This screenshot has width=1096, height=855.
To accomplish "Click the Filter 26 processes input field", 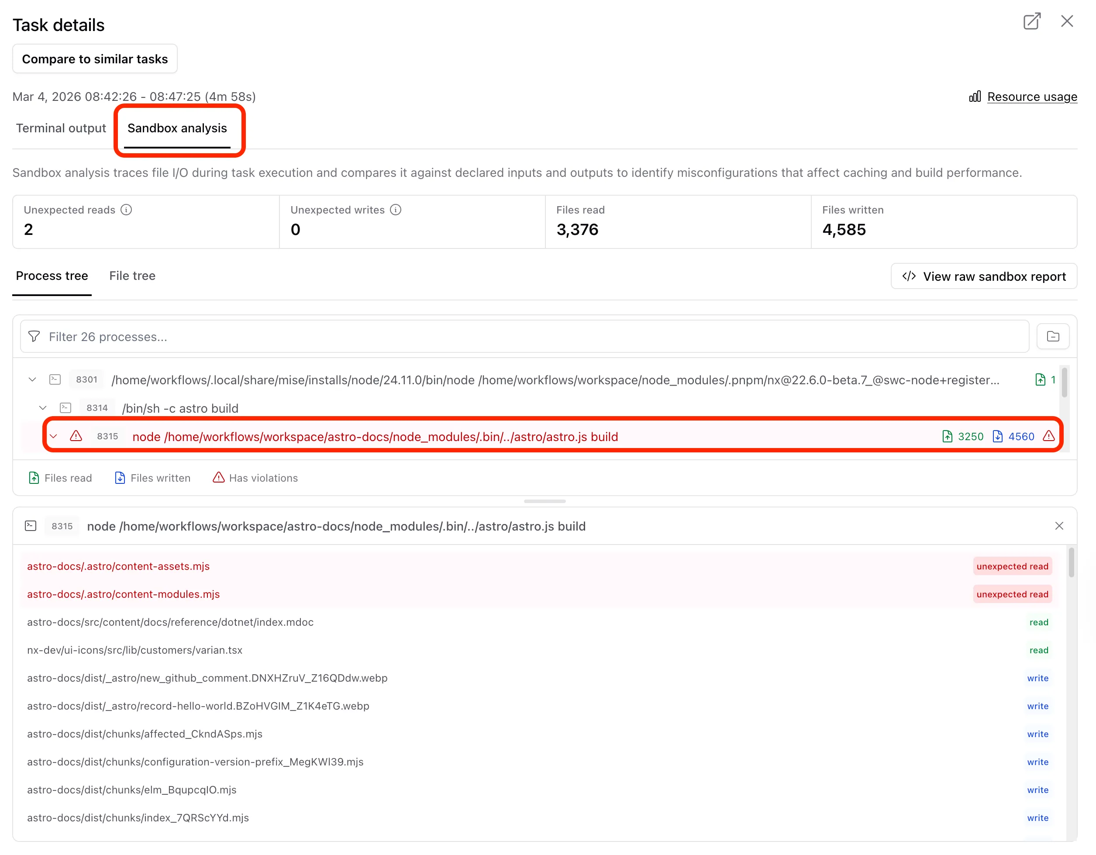I will click(x=524, y=337).
